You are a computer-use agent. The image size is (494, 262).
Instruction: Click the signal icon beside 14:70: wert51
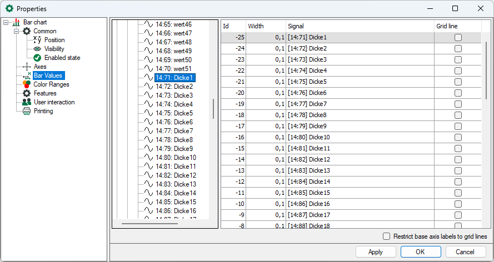tap(148, 68)
